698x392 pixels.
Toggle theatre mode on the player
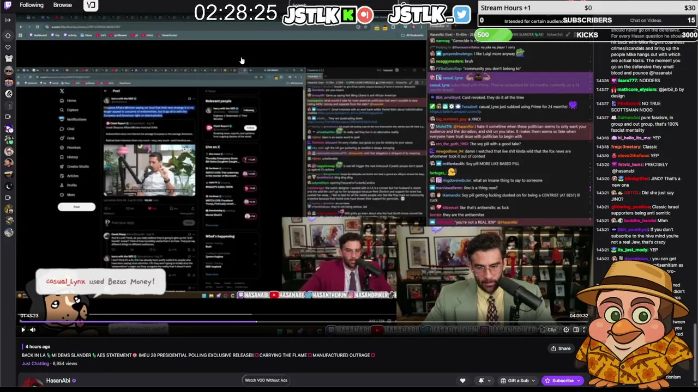(x=576, y=330)
